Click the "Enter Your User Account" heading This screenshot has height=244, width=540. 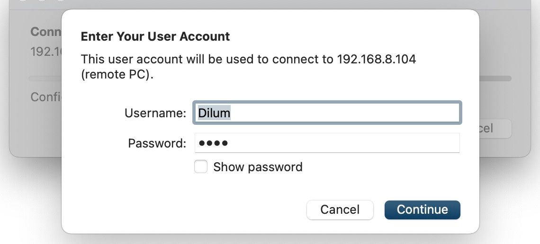click(155, 36)
